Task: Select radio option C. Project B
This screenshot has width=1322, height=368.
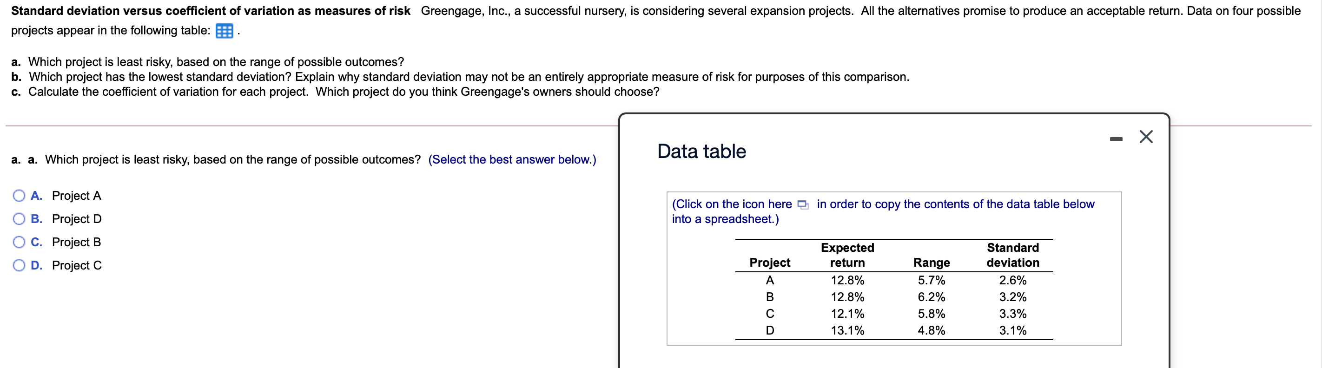Action: pyautogui.click(x=19, y=242)
